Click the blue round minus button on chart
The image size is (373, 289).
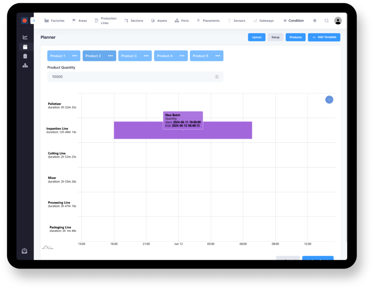point(329,99)
